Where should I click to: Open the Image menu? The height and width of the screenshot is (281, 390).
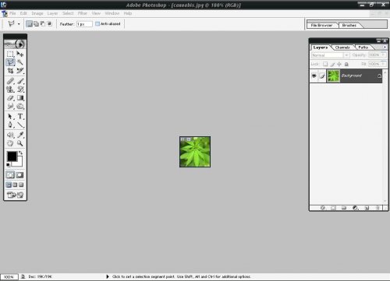pos(37,13)
